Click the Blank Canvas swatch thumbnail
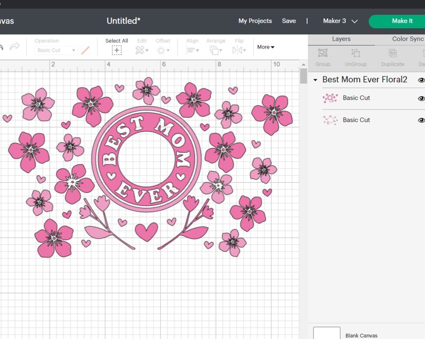This screenshot has height=339, width=425. pyautogui.click(x=327, y=333)
